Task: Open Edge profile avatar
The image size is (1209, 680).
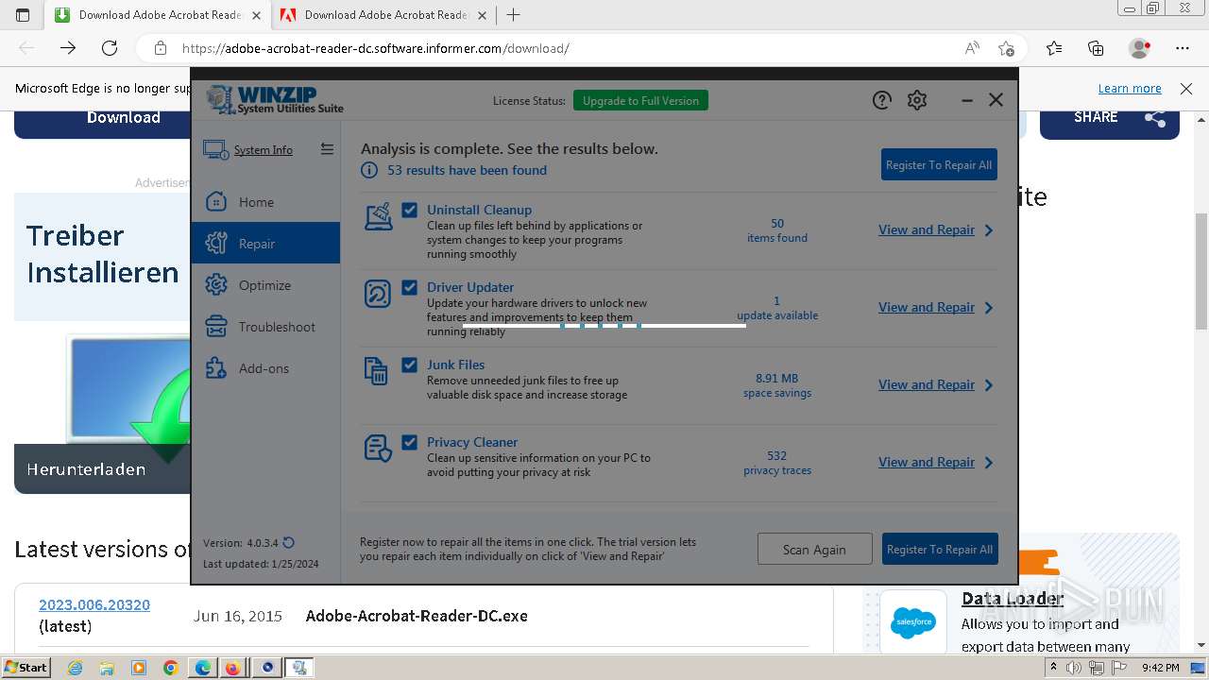Action: coord(1139,48)
